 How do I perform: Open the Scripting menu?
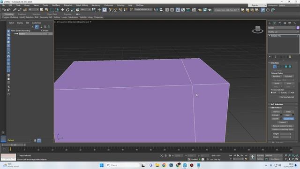point(120,5)
